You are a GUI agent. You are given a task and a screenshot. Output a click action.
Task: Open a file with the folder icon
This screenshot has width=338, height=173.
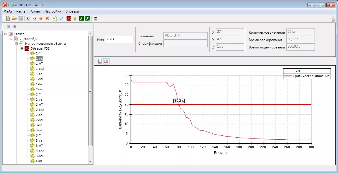pos(14,19)
